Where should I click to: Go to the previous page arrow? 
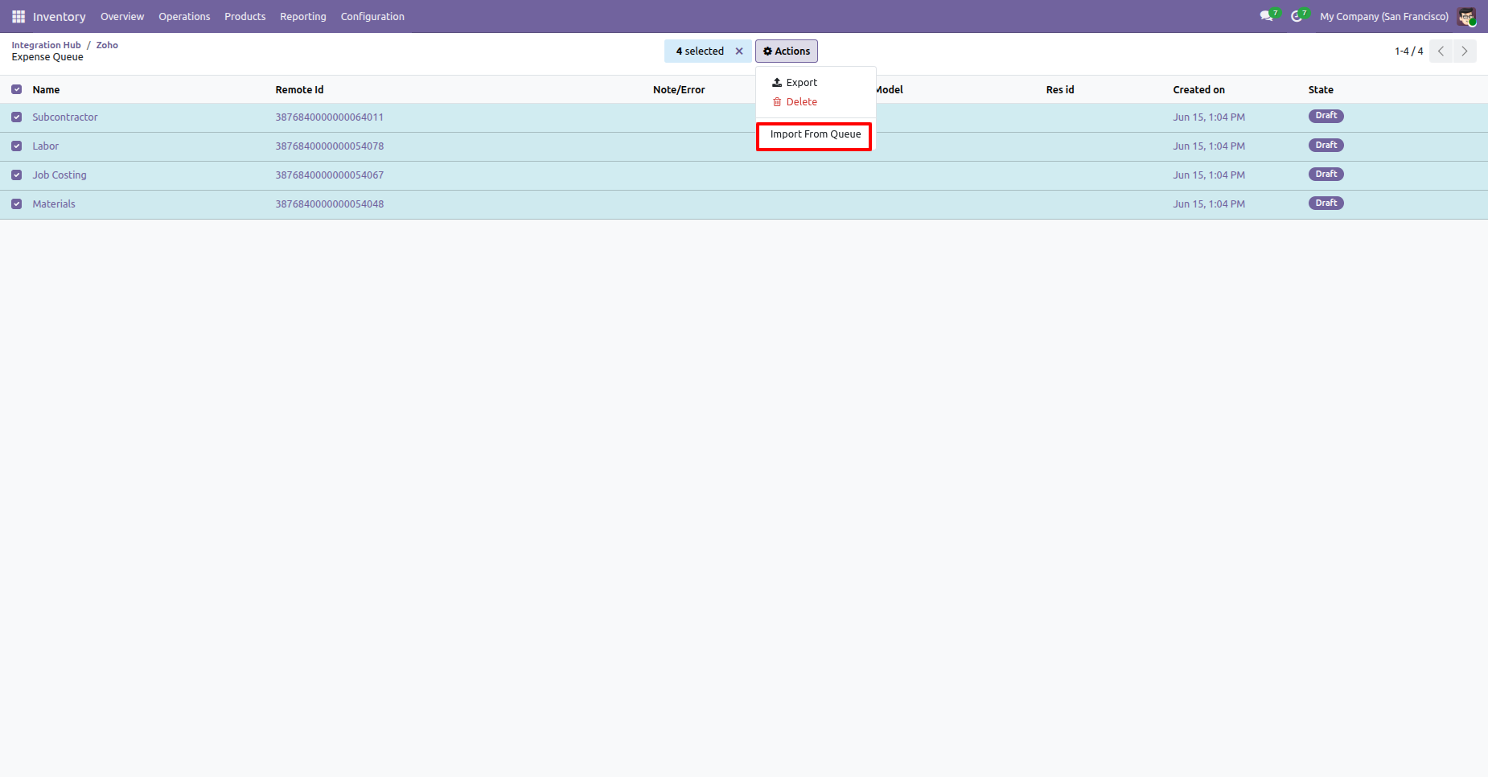[x=1441, y=51]
